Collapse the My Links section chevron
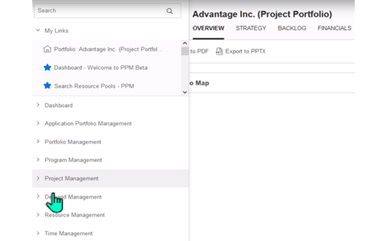 (38, 30)
